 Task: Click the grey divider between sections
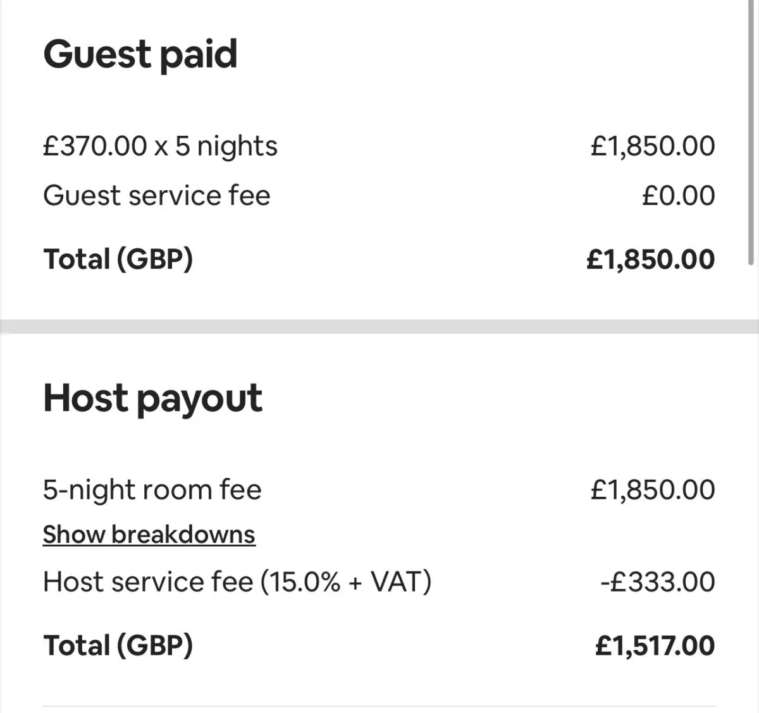(379, 326)
